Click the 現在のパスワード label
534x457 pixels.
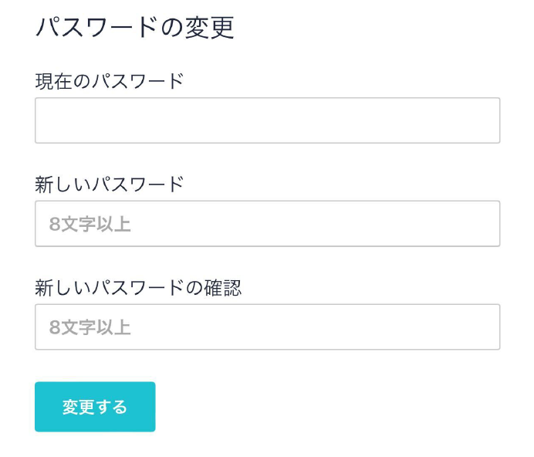coord(110,80)
